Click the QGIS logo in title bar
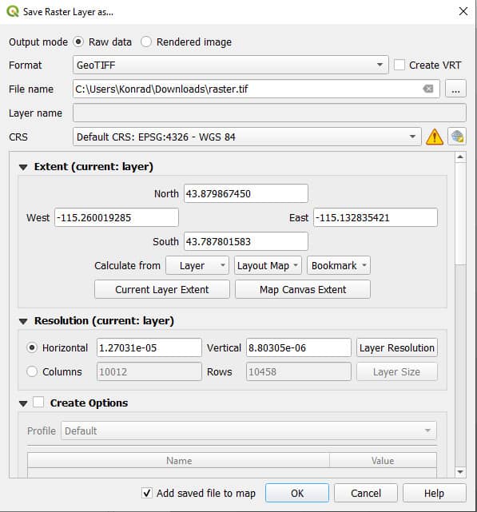 point(13,11)
